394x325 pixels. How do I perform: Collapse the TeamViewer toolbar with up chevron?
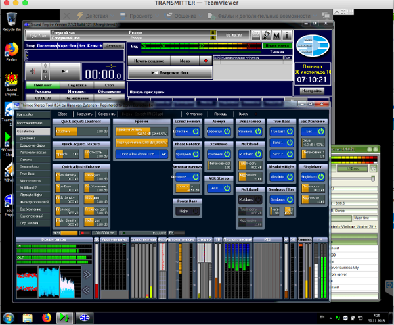click(x=337, y=12)
